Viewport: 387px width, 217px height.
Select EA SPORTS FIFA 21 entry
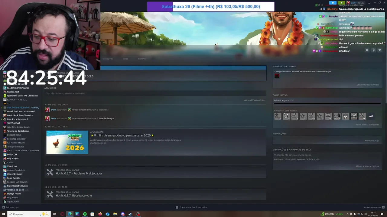point(17,100)
